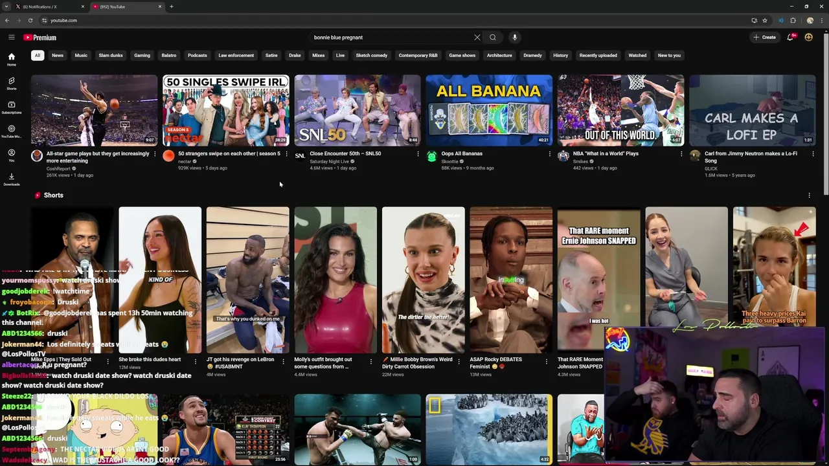Reload the page in the browser
This screenshot has width=829, height=466.
(30, 20)
